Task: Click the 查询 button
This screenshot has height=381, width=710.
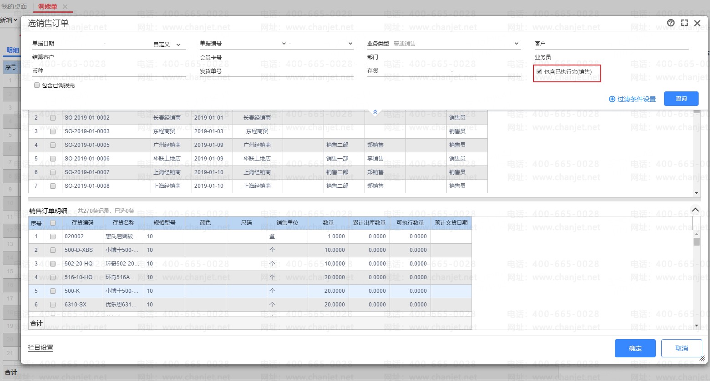Action: [x=681, y=99]
